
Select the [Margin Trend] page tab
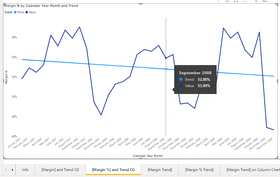pos(160,170)
